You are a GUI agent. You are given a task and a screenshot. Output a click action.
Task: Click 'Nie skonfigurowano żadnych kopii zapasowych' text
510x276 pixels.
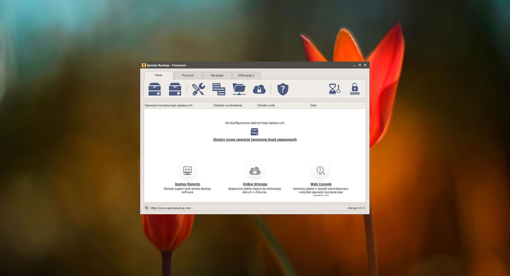tap(255, 123)
